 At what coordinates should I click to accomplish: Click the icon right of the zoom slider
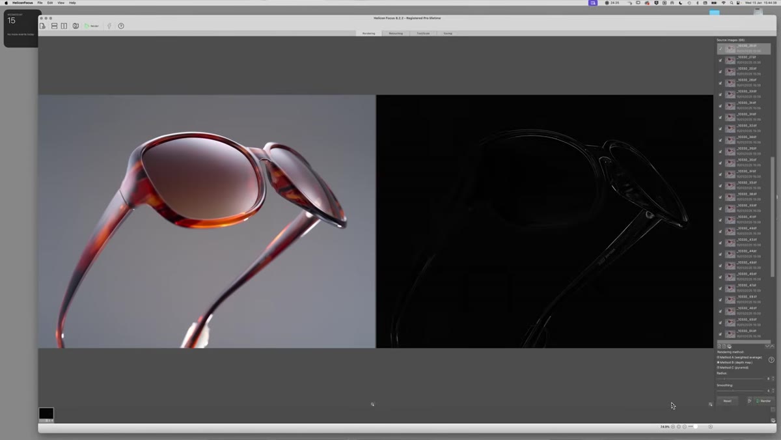[x=711, y=426]
